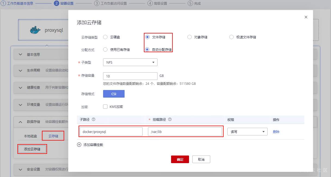
Task: Select the 极速文件存储 radio button
Action: click(x=231, y=37)
